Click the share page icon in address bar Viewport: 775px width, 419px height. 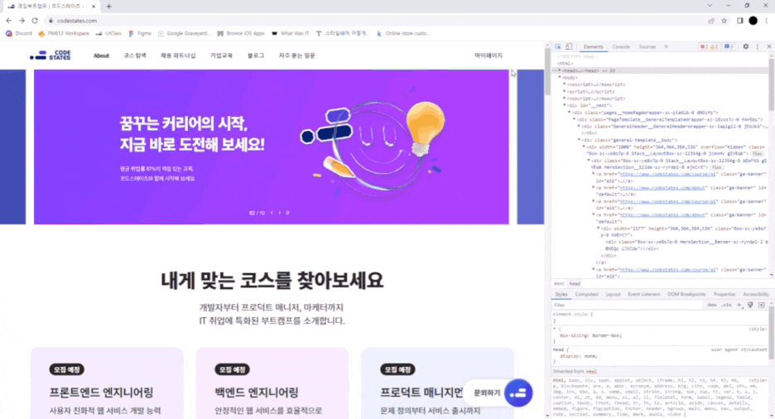(711, 21)
